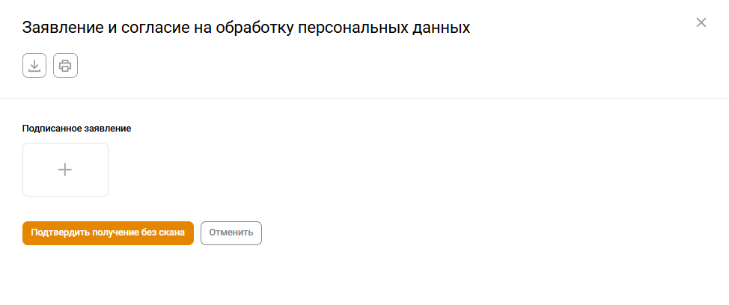The width and height of the screenshot is (729, 305).
Task: Click the plus icon to add scan
Action: click(65, 170)
